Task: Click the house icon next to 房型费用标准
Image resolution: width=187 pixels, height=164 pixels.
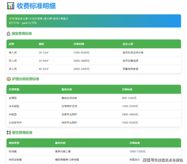Action: pos(9,34)
